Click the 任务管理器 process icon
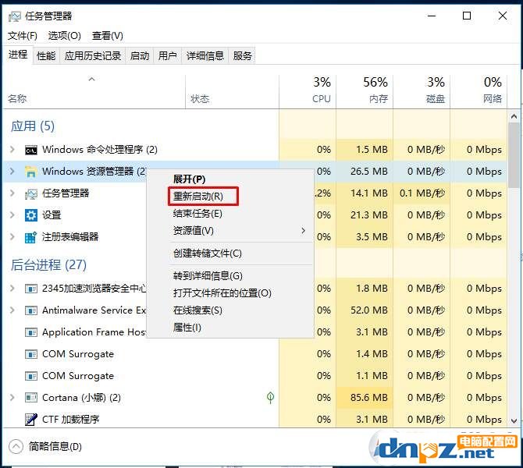 click(31, 193)
